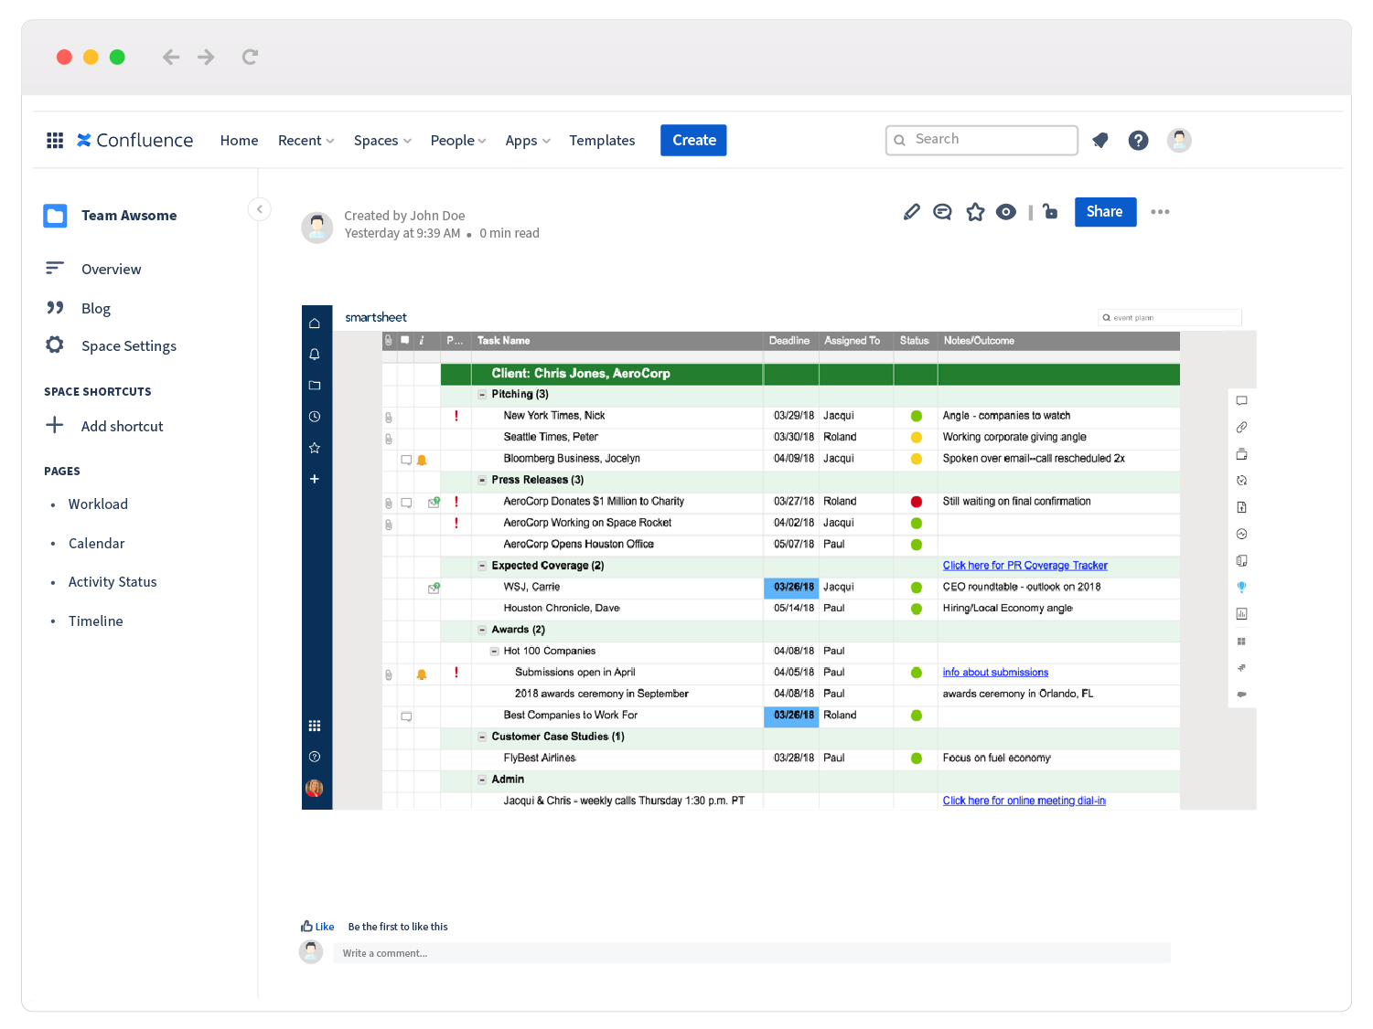This screenshot has height=1029, width=1373.
Task: Open Smartsheet browse folder icon
Action: (x=315, y=386)
